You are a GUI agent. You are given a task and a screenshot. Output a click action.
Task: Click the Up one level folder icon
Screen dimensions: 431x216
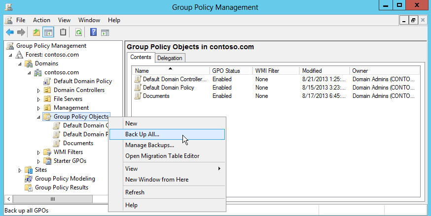pyautogui.click(x=36, y=32)
